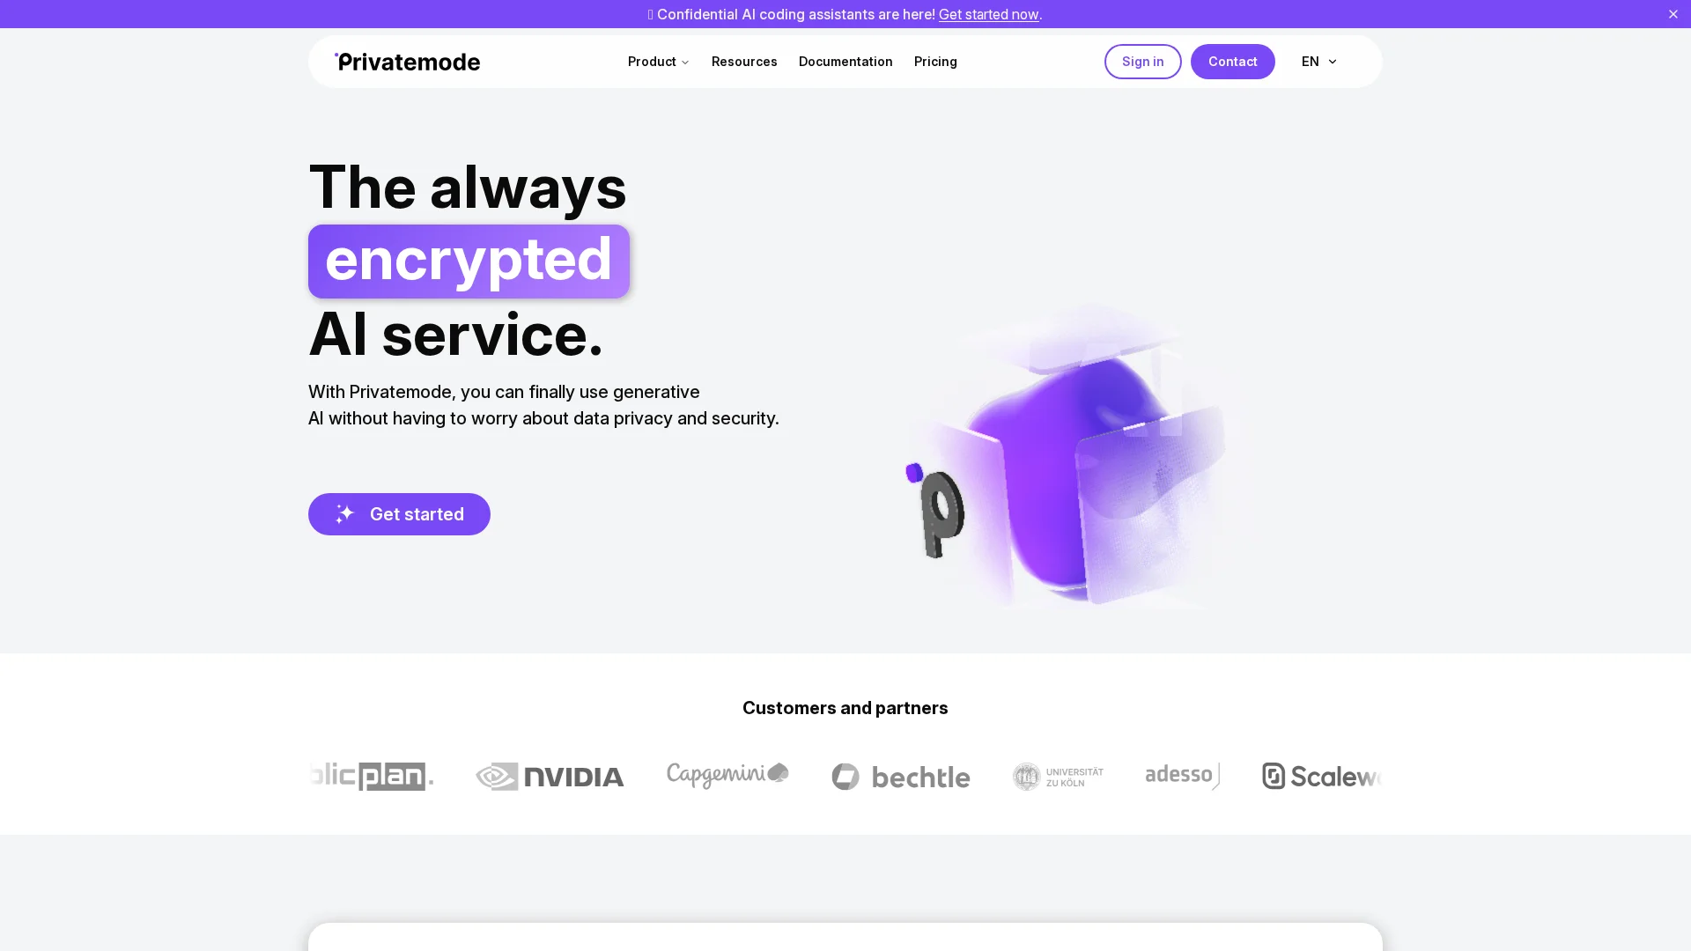Viewport: 1691px width, 951px height.
Task: Click the purple Contact button
Action: pyautogui.click(x=1232, y=62)
